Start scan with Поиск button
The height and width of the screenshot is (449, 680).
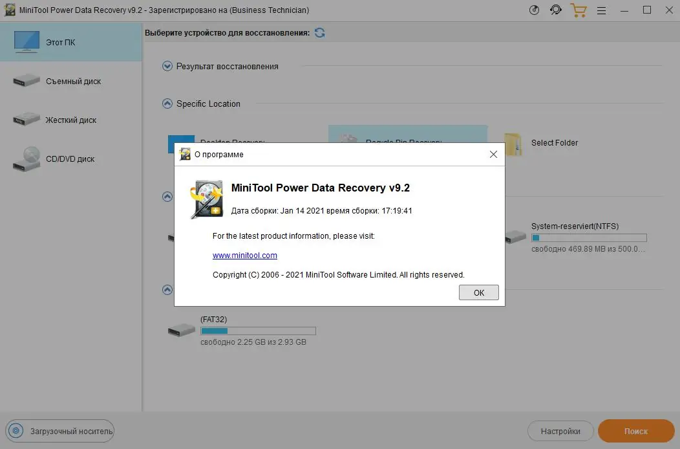tap(636, 431)
